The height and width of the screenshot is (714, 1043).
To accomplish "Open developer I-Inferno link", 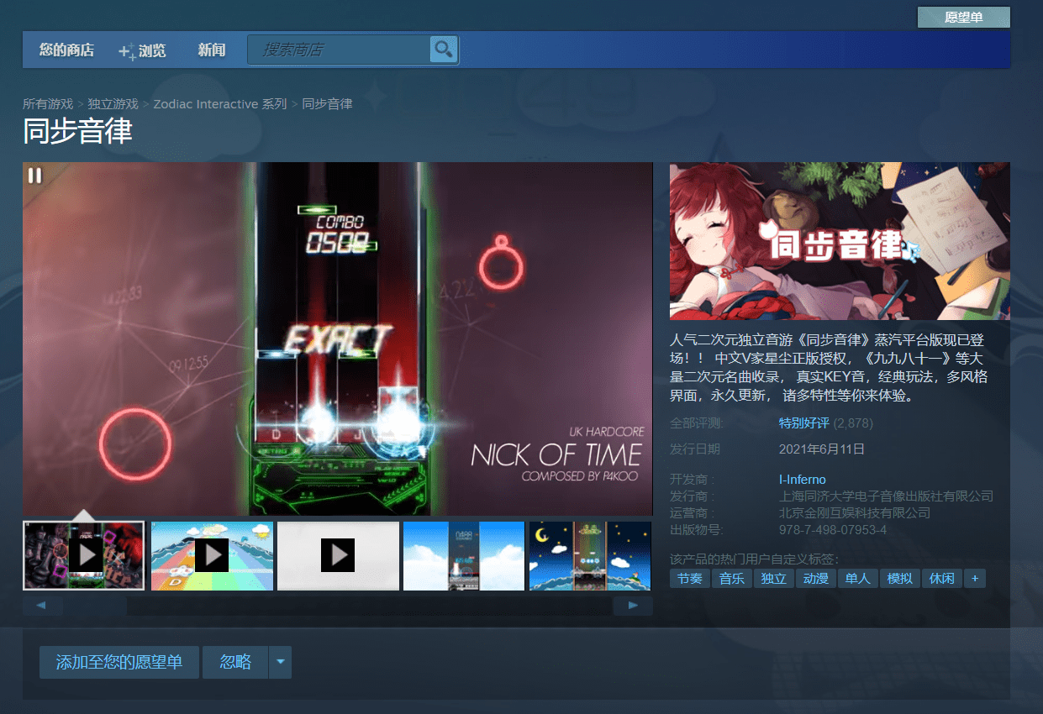I will 803,480.
